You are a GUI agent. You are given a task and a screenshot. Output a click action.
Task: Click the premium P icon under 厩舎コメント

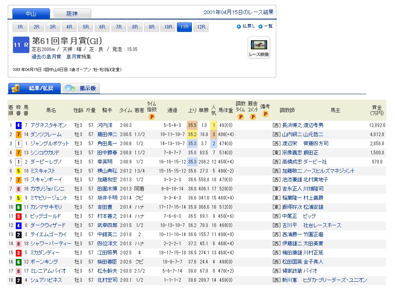pyautogui.click(x=253, y=117)
